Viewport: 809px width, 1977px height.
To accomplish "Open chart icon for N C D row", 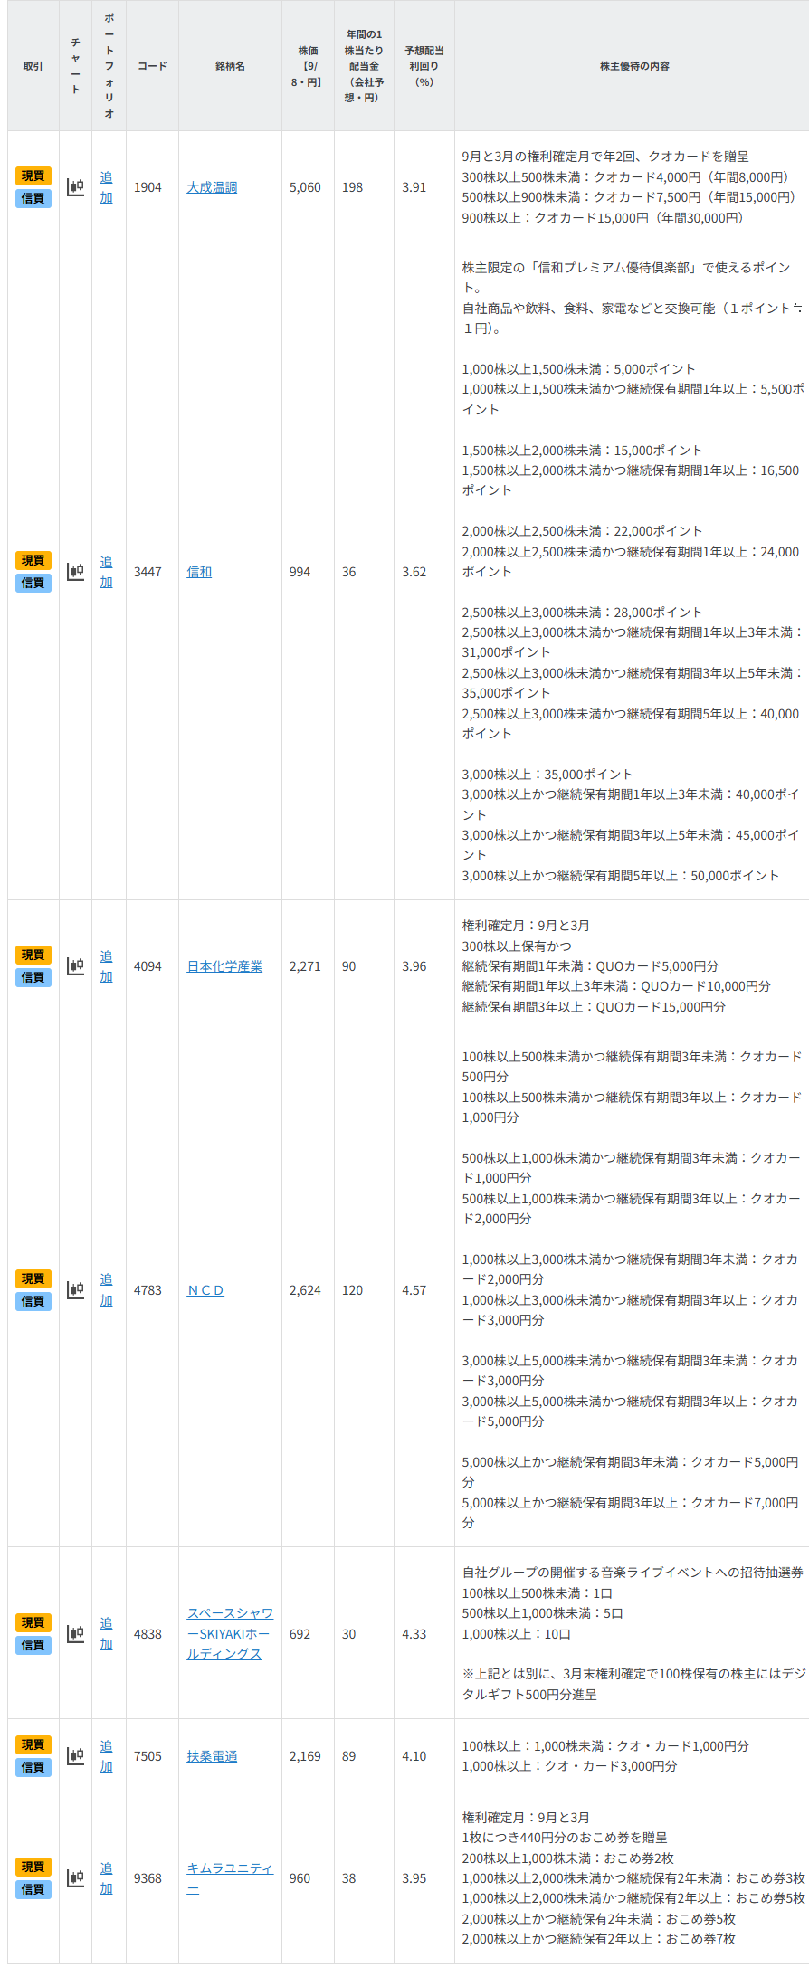I will tap(75, 1289).
